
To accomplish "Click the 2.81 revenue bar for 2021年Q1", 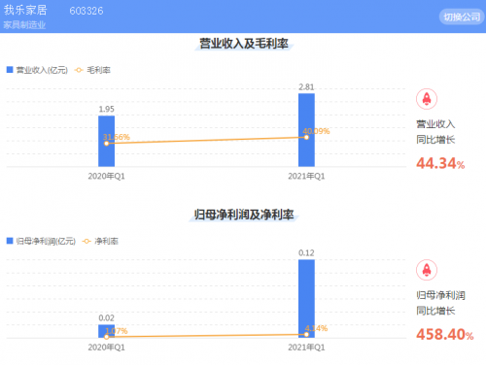I will coord(306,130).
